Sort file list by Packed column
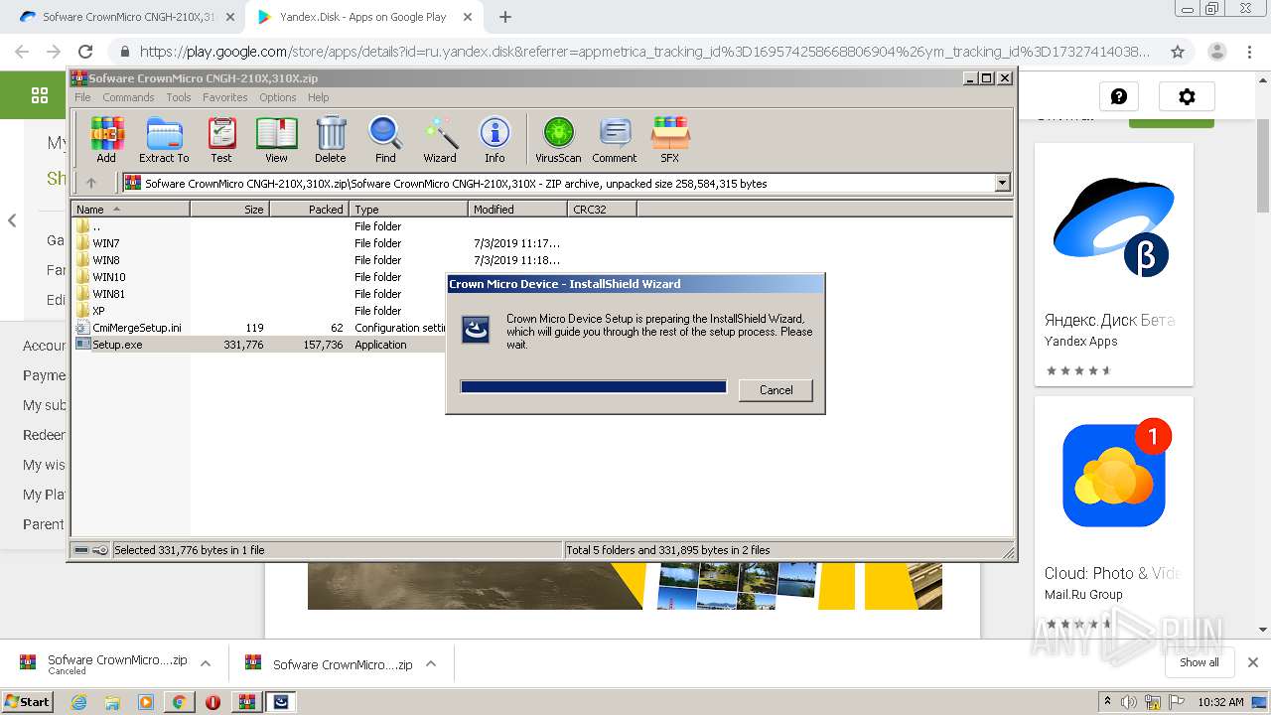 point(309,210)
